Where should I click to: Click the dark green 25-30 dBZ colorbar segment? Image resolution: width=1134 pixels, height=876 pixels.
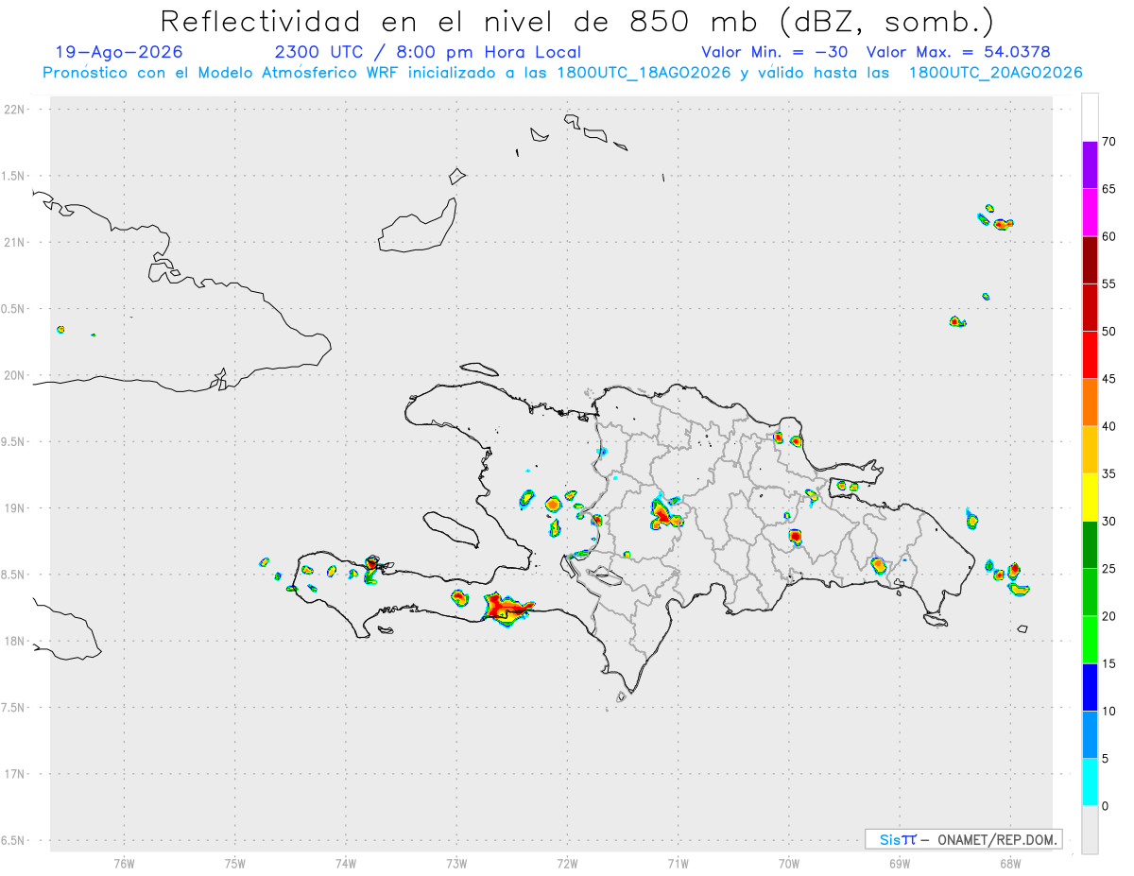(1090, 545)
